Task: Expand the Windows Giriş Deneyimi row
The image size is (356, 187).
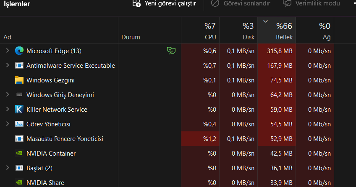Action: [x=8, y=95]
